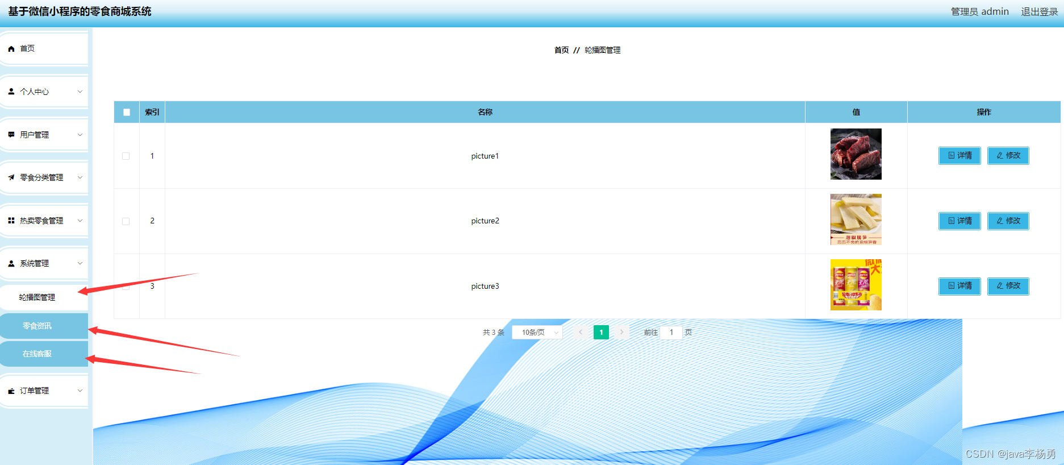Click the 值 column header

(856, 112)
